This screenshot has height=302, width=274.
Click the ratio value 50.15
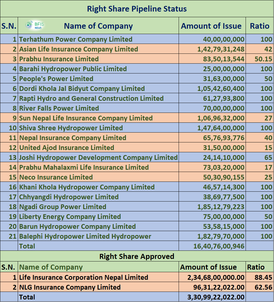pos(263,59)
